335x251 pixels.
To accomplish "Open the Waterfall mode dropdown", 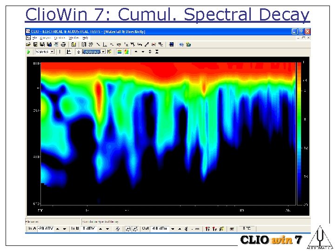I will 52,52.
